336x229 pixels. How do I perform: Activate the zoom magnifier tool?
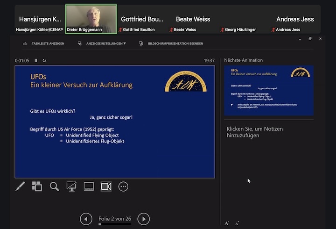(54, 186)
